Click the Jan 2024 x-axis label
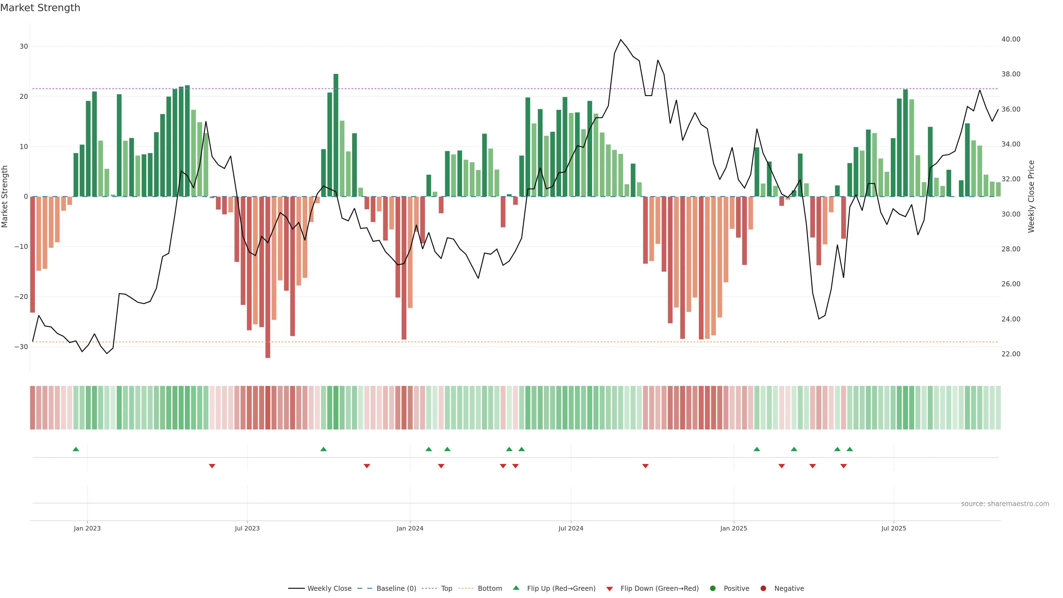 (x=410, y=528)
